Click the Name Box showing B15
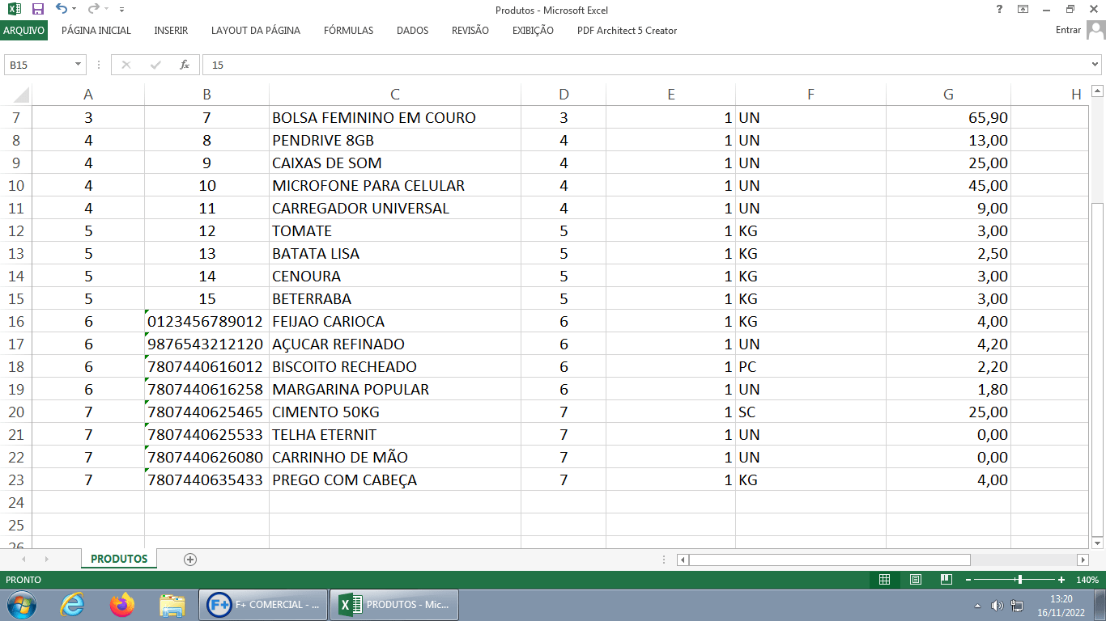 pos(39,65)
